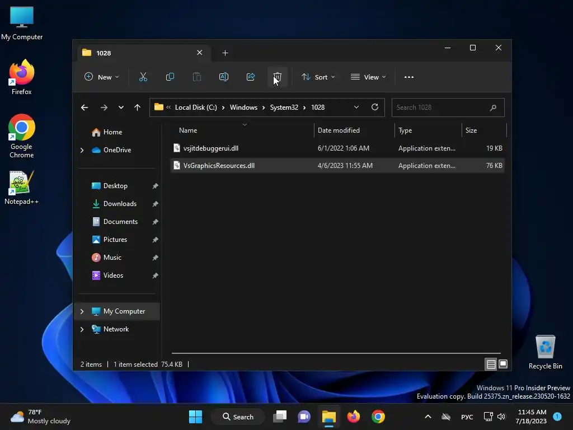Go up one folder level arrow
This screenshot has width=573, height=430.
click(138, 107)
